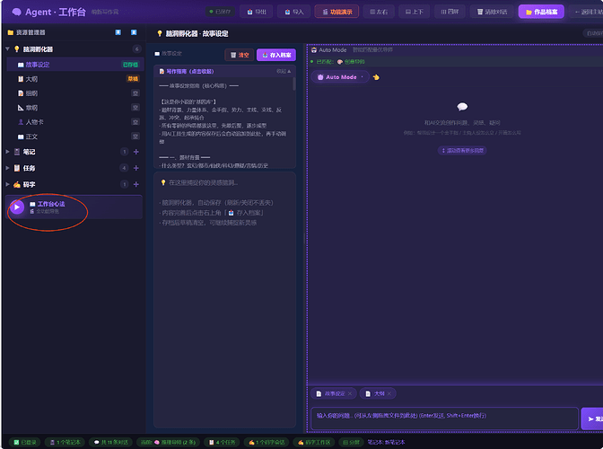Click the 导出 export button

click(257, 12)
